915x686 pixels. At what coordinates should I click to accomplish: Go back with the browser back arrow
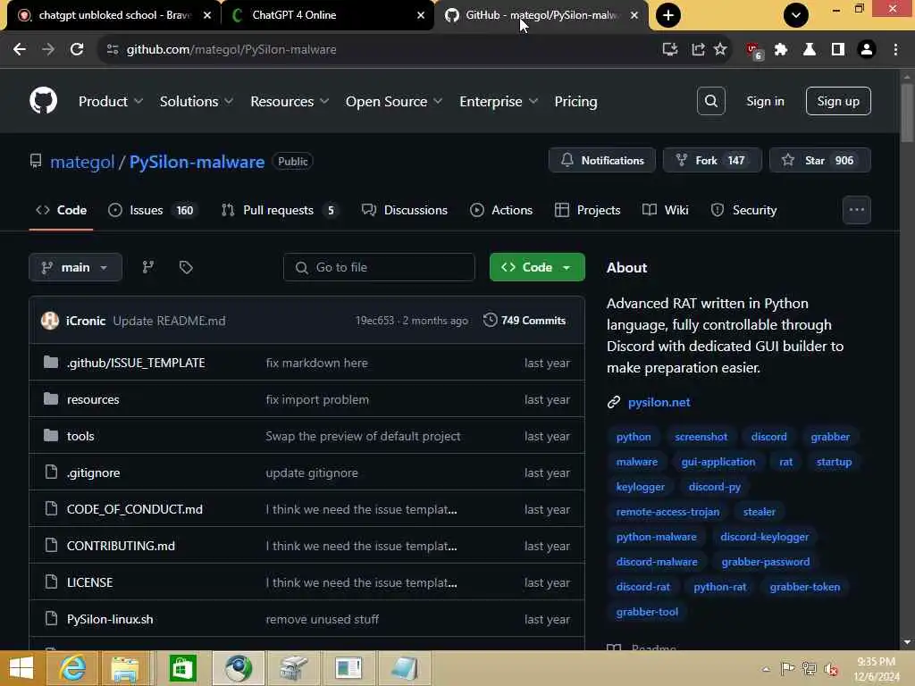point(20,50)
